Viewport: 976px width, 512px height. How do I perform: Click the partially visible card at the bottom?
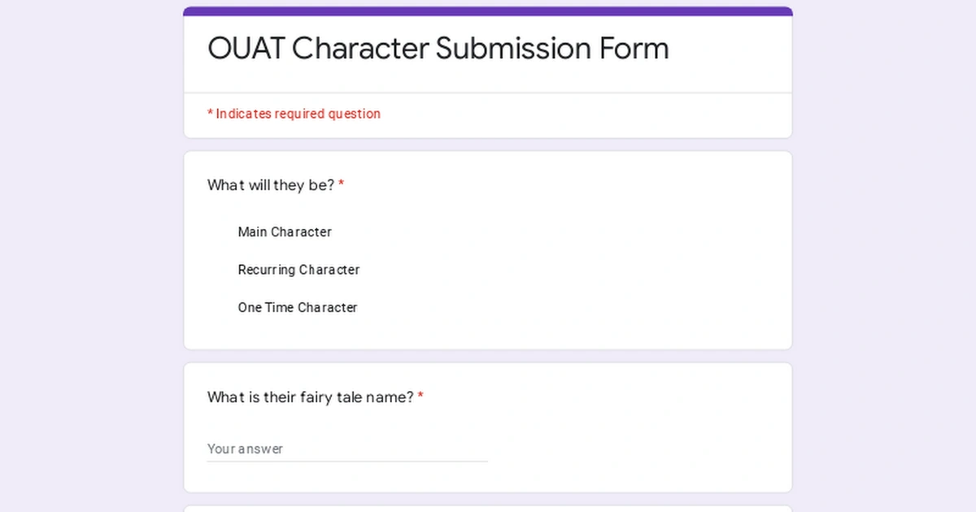(488, 509)
